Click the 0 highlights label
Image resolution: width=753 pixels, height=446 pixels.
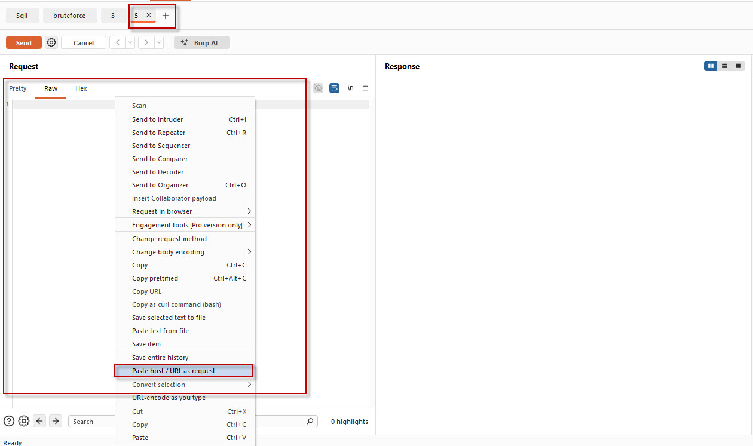click(x=350, y=422)
